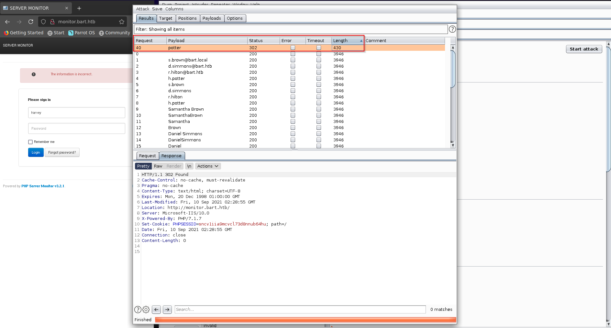Screen dimensions: 611x328
Task: Click the Filter: Showing all items bar
Action: click(x=291, y=29)
